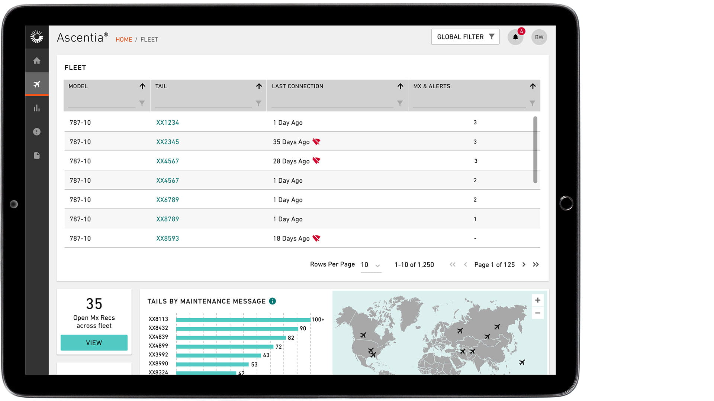Open the documents icon in the sidebar

coord(37,156)
